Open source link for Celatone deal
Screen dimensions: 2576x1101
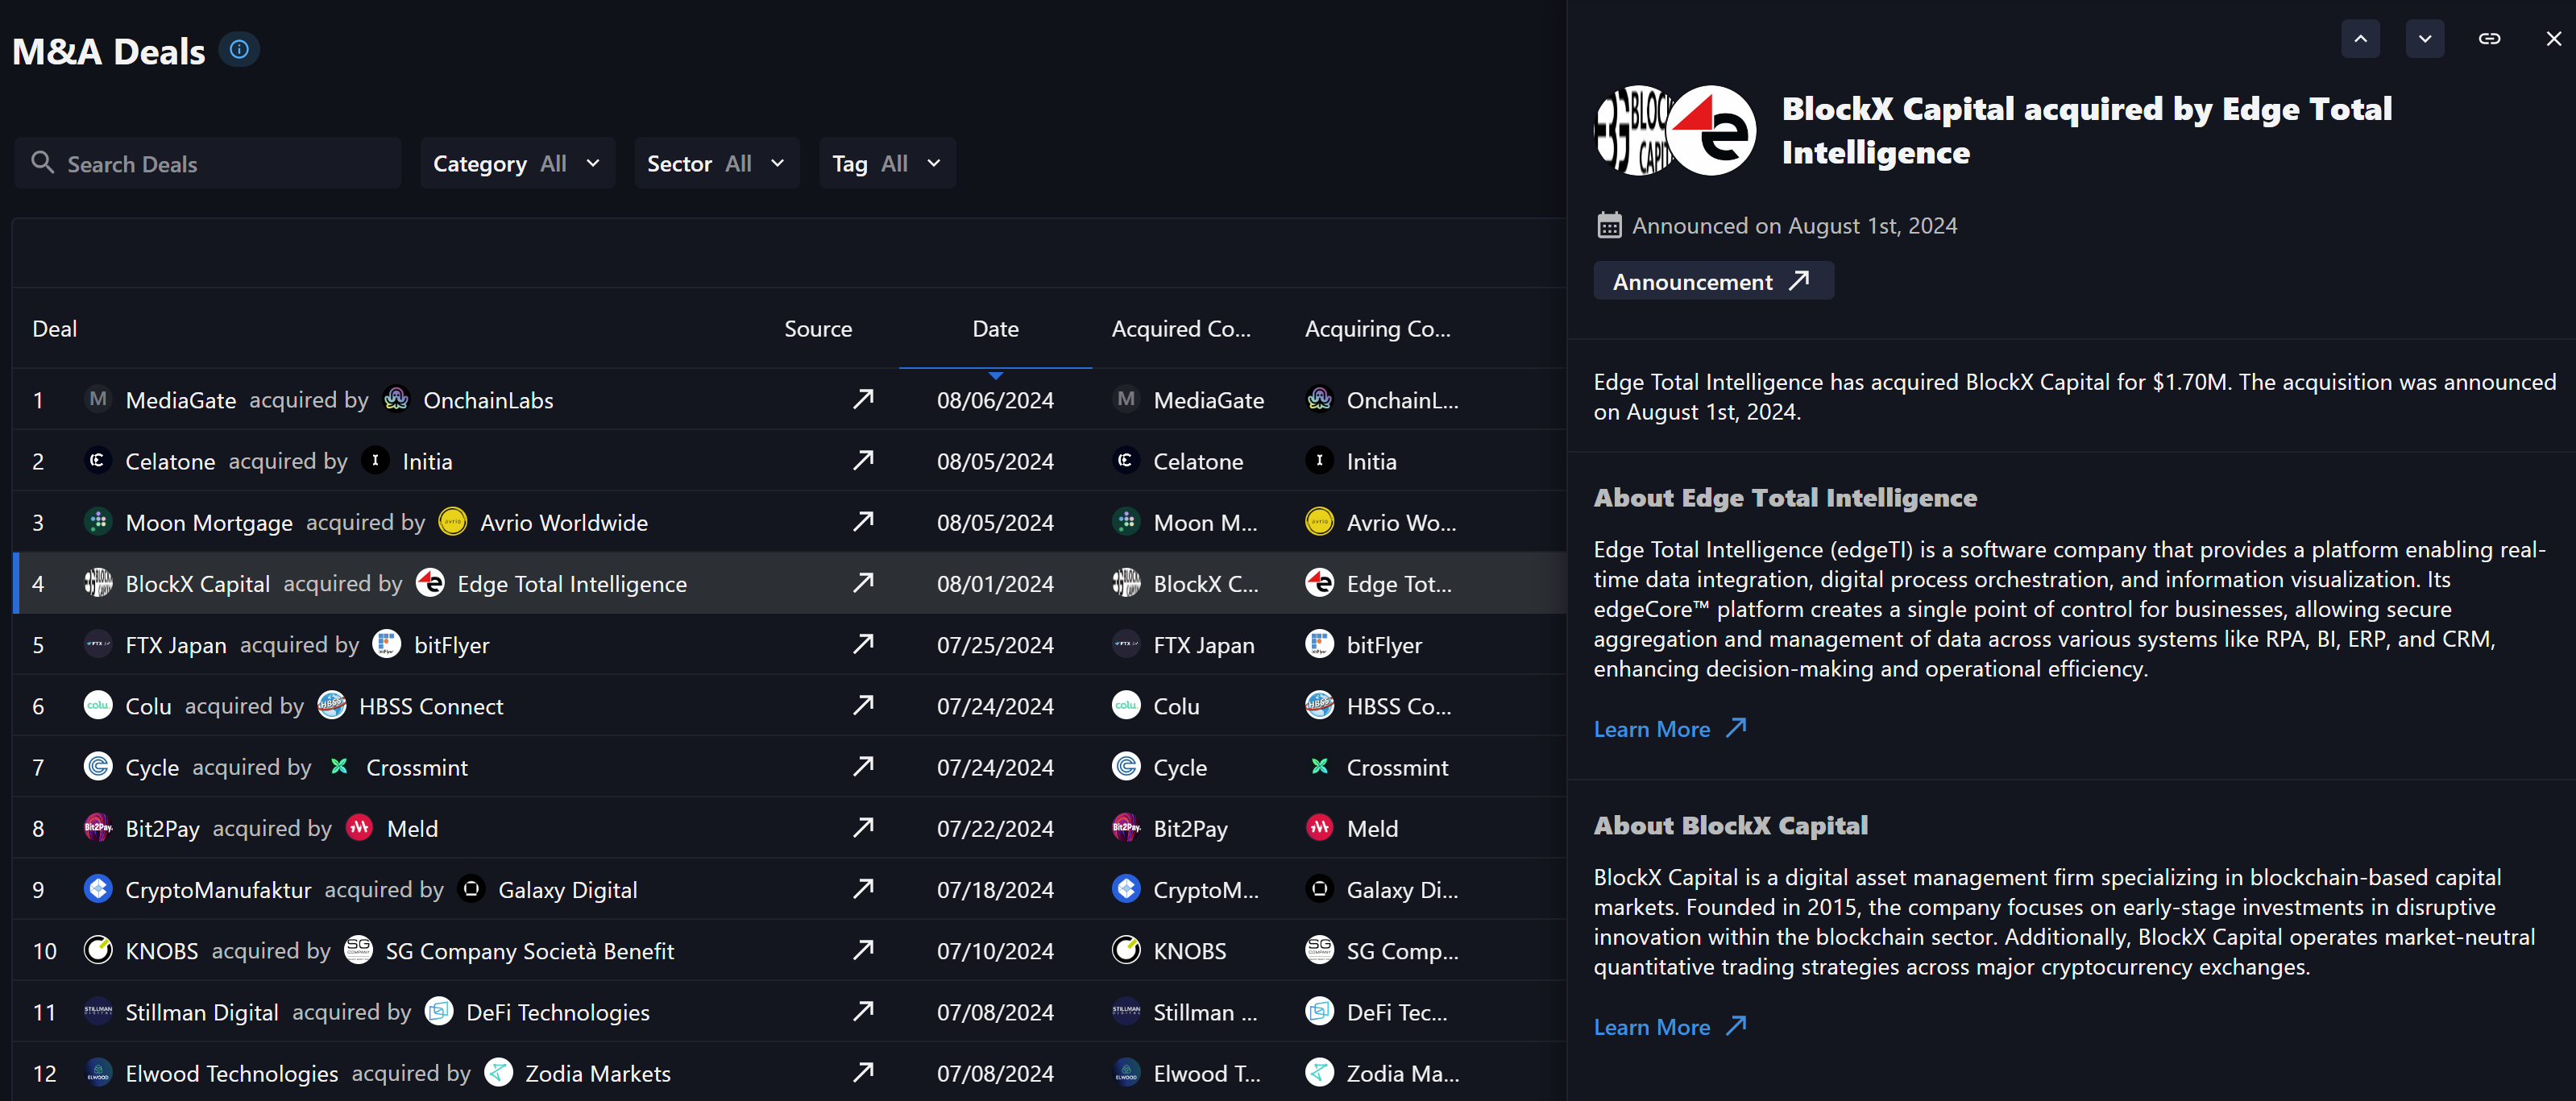tap(863, 460)
